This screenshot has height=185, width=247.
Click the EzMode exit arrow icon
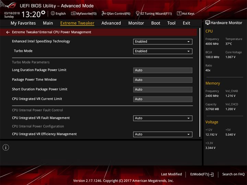point(211,174)
